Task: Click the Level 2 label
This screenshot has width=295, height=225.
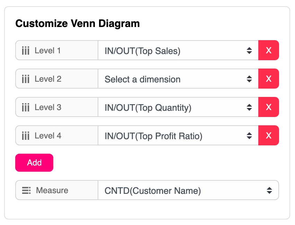Action: pos(48,79)
